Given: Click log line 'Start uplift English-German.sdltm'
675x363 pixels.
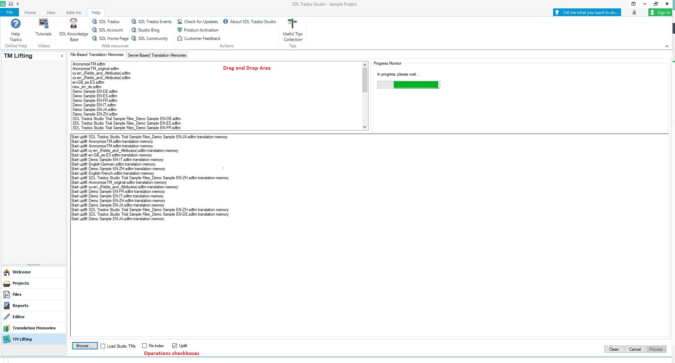Looking at the screenshot, I should [x=113, y=164].
